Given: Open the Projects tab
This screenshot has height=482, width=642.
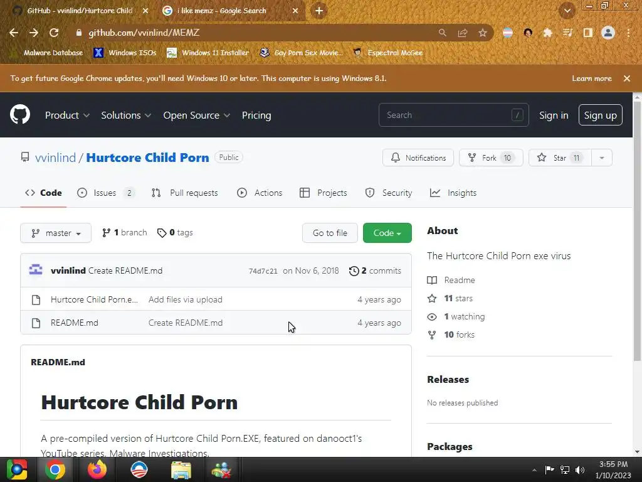Looking at the screenshot, I should click(324, 193).
